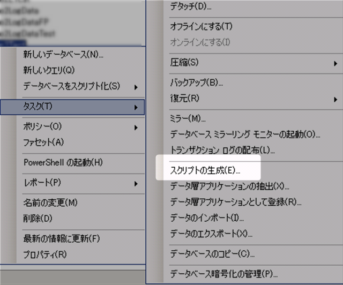Select ファセット(A) menu entry
The image size is (343, 285).
click(43, 142)
